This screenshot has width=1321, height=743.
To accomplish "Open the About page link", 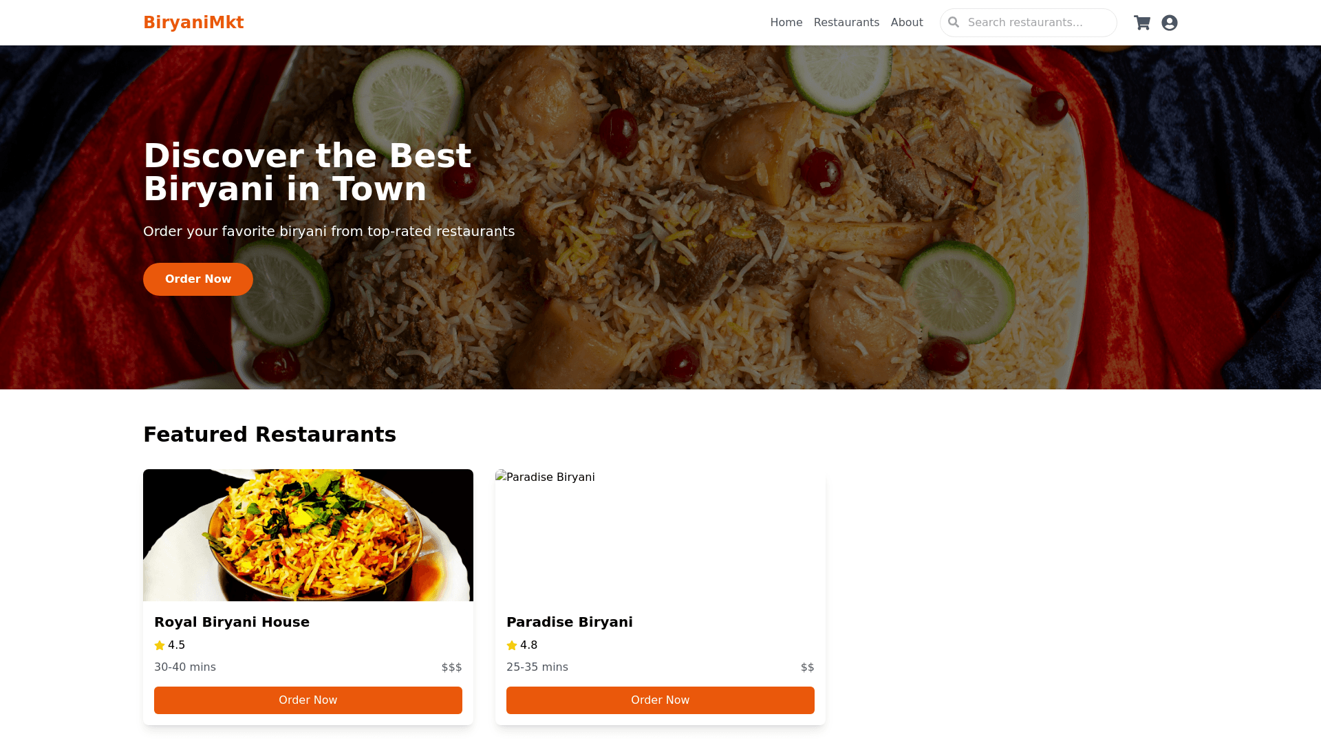I will (x=907, y=23).
